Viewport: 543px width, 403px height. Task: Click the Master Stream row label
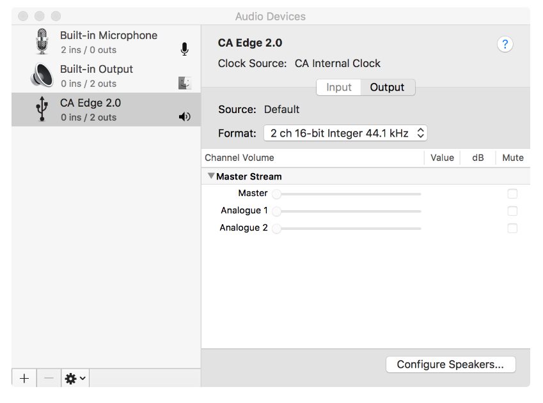click(x=249, y=176)
